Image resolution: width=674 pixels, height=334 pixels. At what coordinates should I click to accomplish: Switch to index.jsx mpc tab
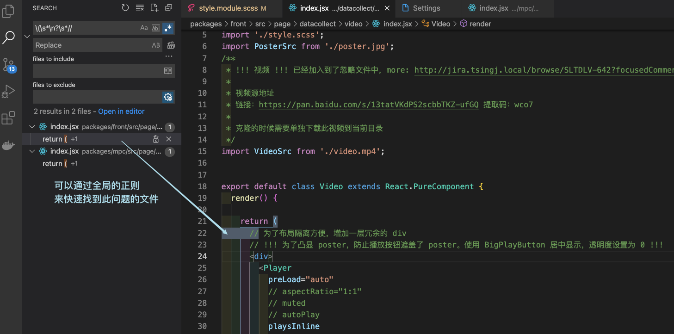[x=509, y=8]
